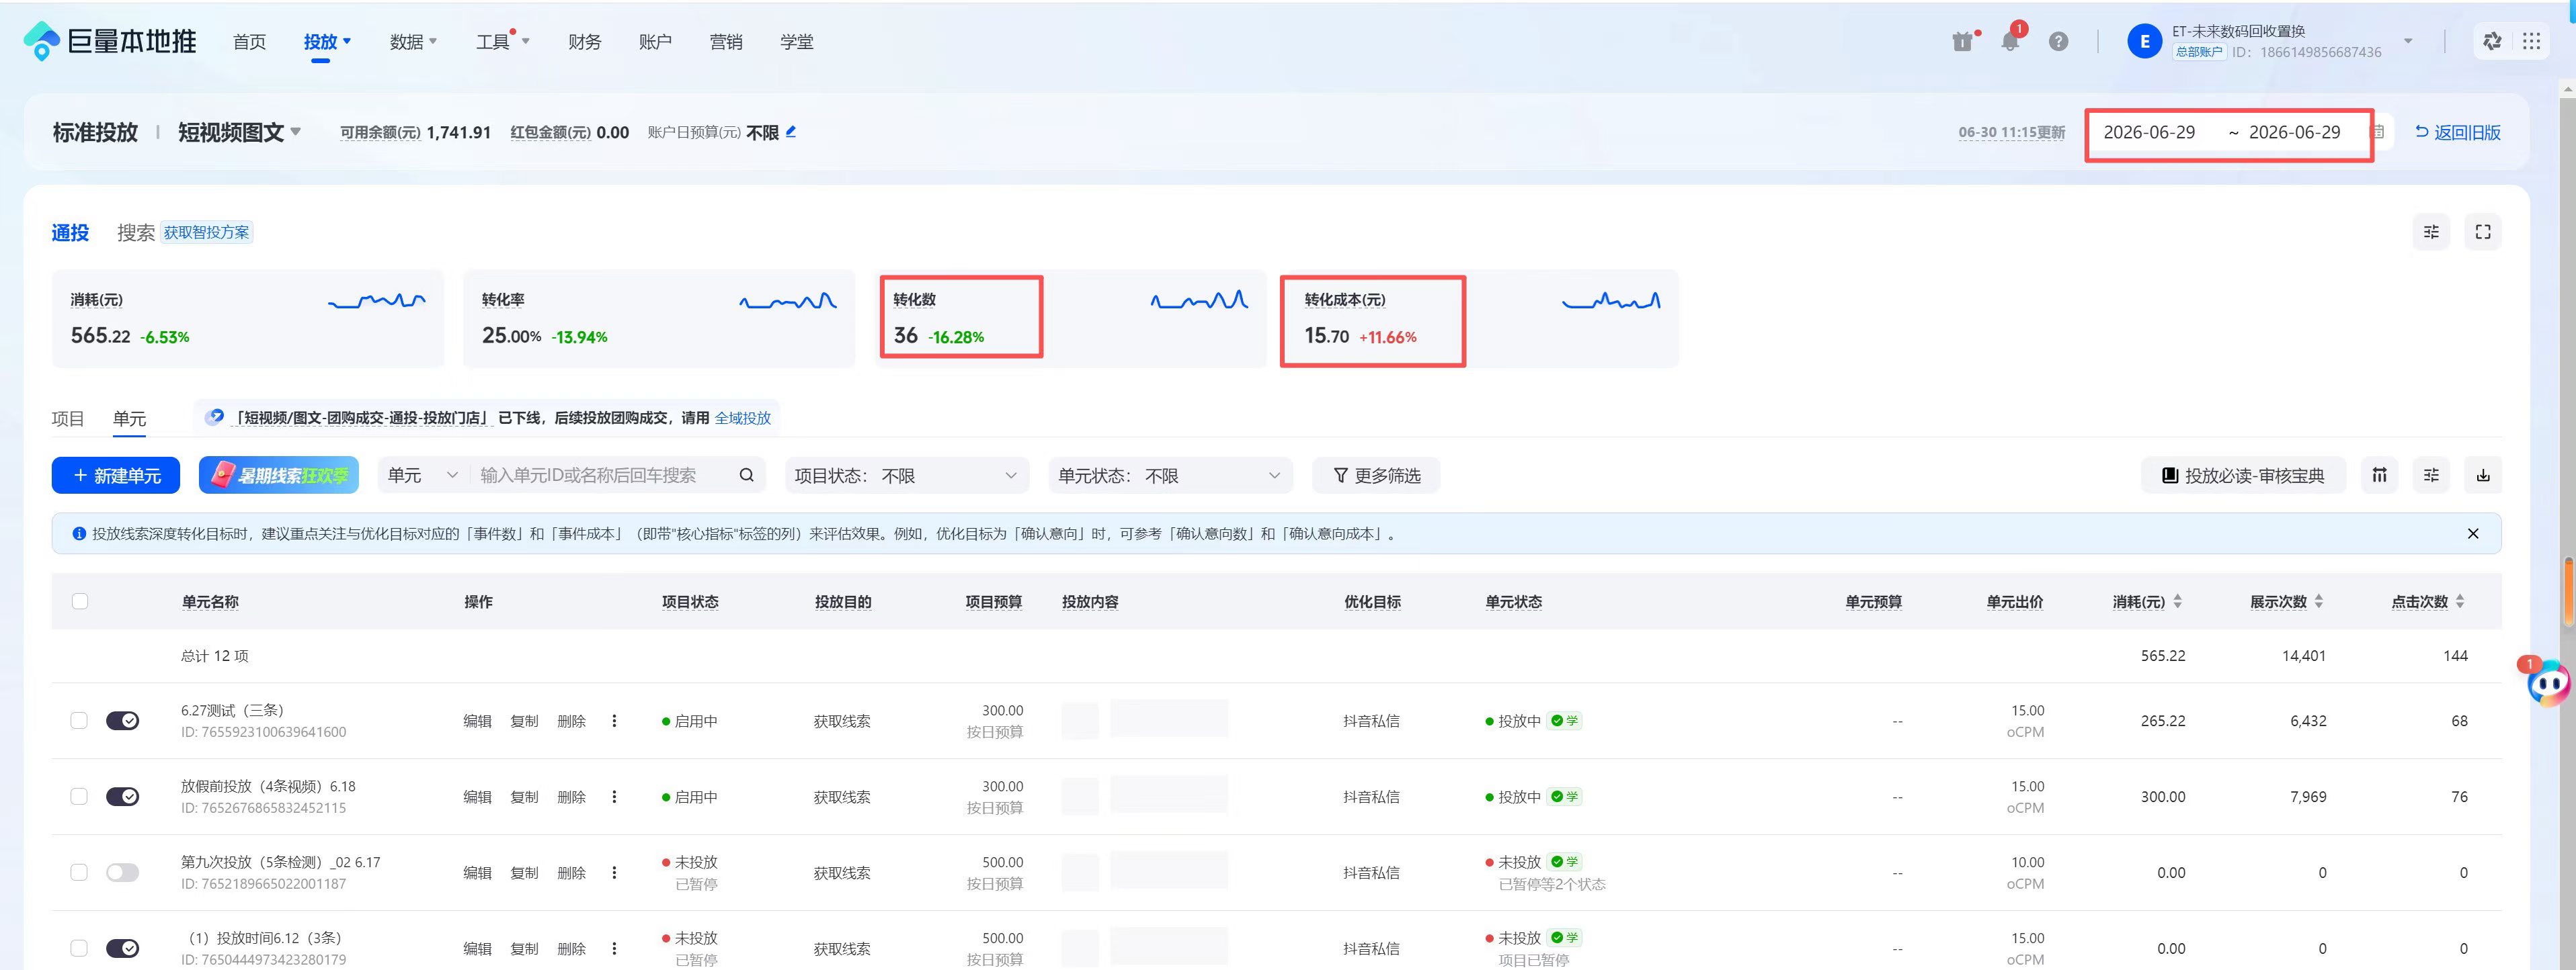Open the app grid icon top right
2576x970 pixels.
pos(2531,42)
